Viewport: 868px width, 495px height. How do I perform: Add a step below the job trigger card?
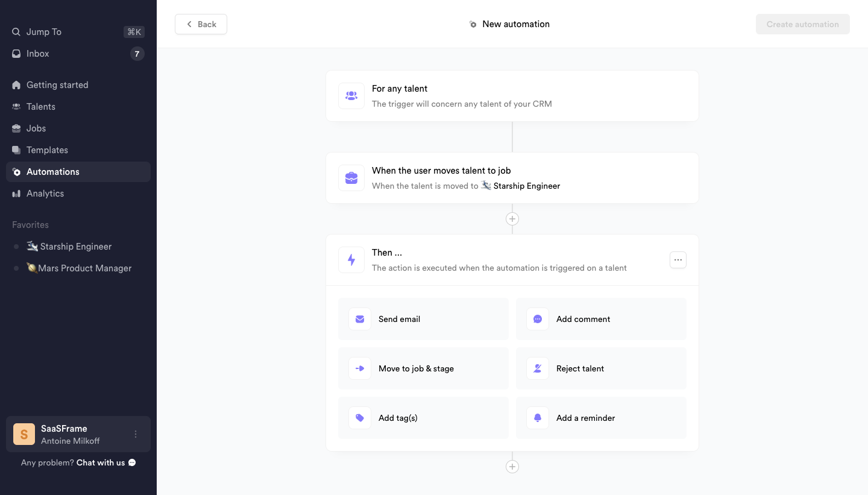(512, 219)
